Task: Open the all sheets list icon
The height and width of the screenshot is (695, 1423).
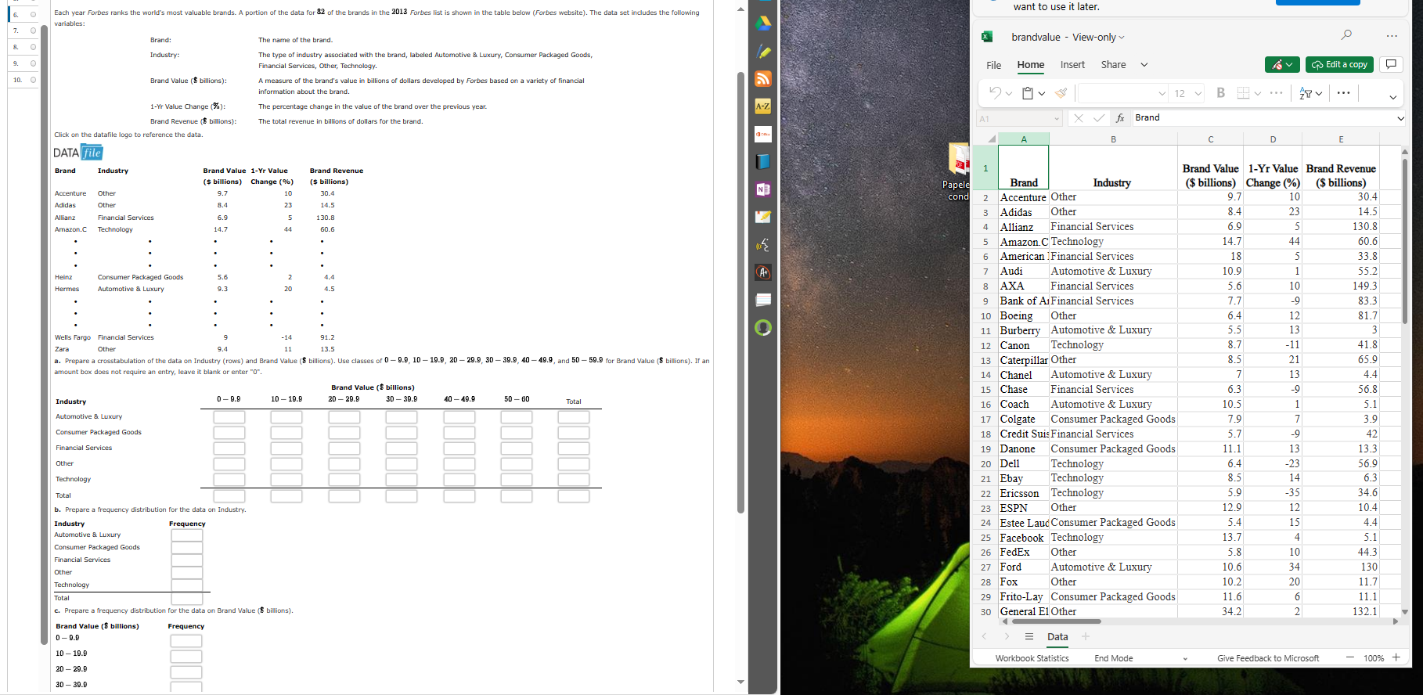Action: click(1029, 636)
